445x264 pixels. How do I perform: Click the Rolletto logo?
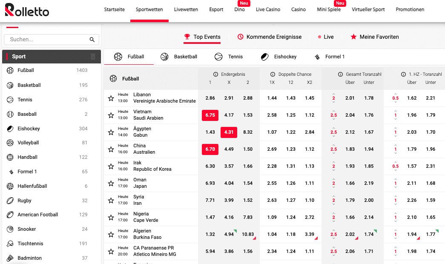pos(27,10)
